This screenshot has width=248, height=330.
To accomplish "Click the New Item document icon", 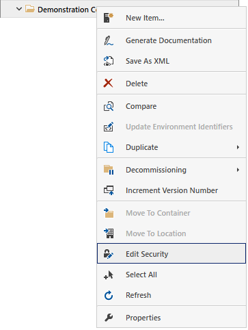I will point(109,18).
